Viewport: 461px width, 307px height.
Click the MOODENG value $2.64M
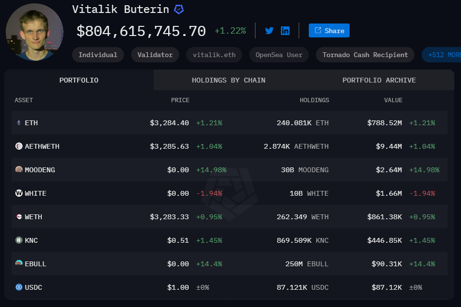click(x=388, y=170)
